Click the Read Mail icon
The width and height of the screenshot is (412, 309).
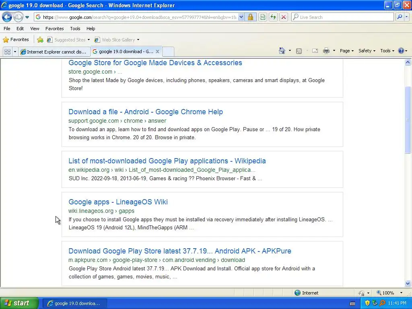point(315,51)
